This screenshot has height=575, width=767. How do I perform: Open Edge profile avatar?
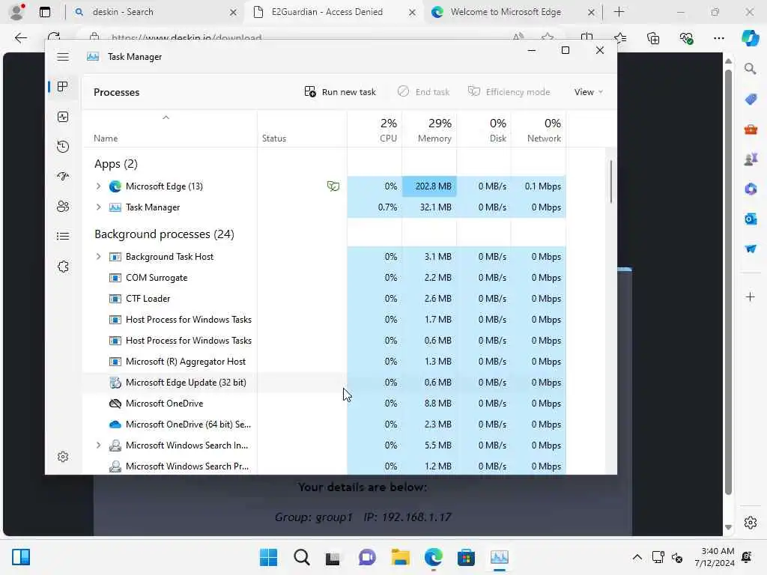click(17, 11)
